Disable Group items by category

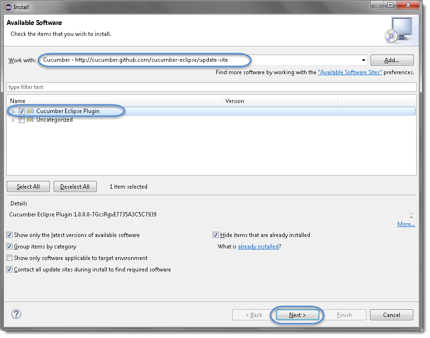coord(9,247)
